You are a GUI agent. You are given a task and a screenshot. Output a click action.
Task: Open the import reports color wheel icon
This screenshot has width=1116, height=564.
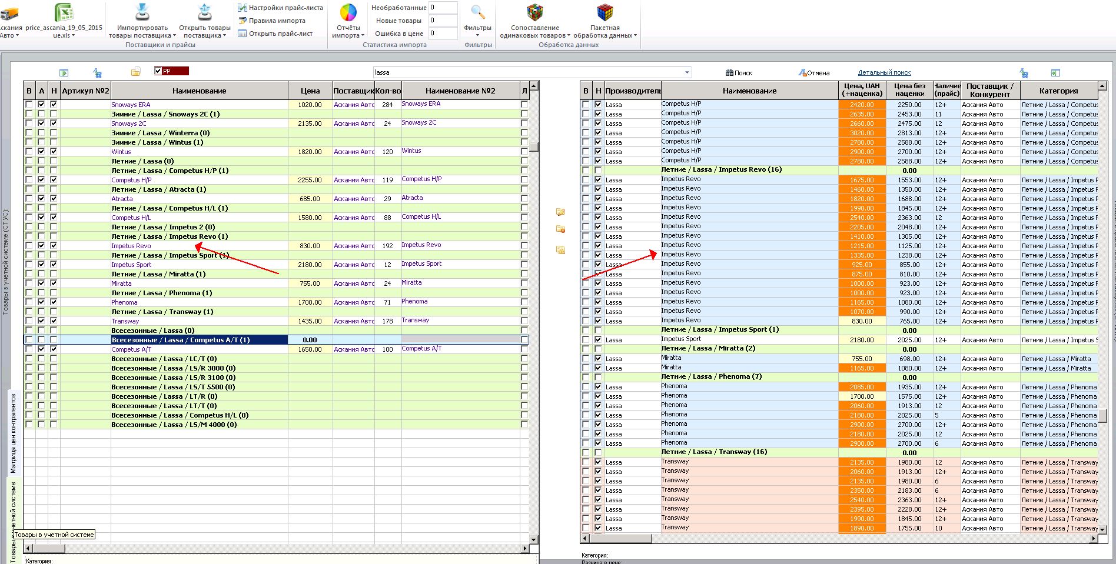click(x=348, y=12)
